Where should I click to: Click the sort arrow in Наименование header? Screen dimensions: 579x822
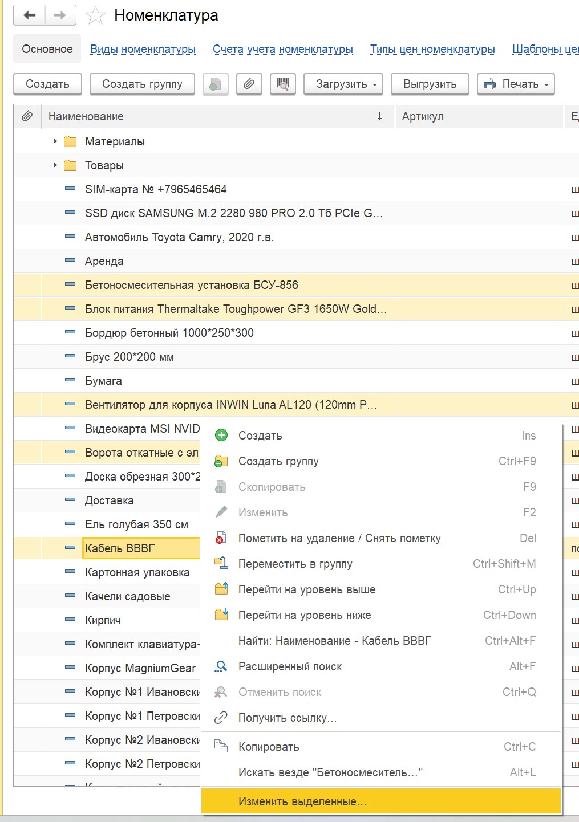pos(379,116)
